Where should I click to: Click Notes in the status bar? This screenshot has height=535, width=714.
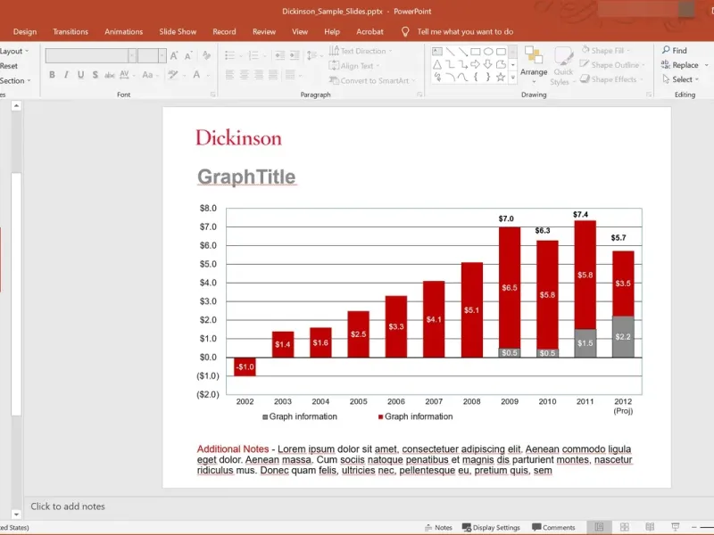(438, 527)
